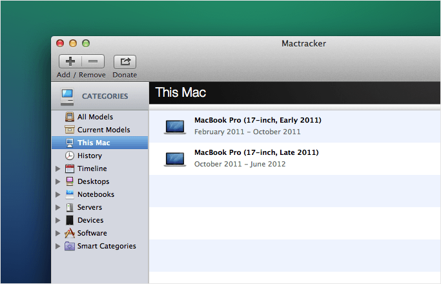Click "February 2011 – October 2011" date text

(x=247, y=132)
